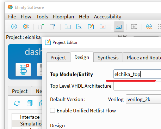Open project with page-arrow icon
Viewport: 161px width, 129px height.
click(x=52, y=27)
